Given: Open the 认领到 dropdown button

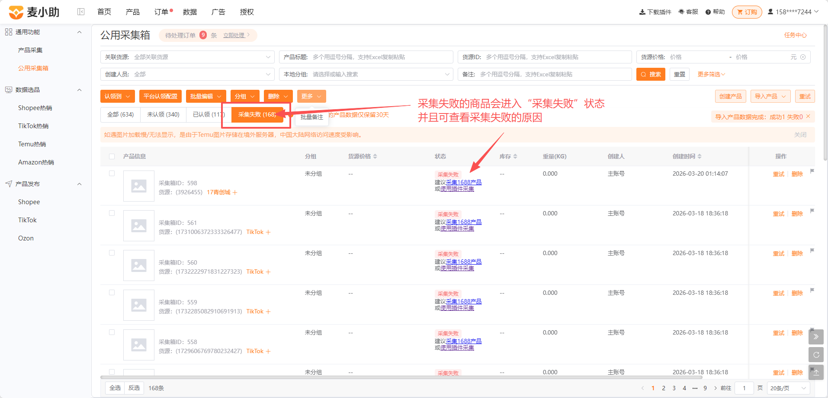Looking at the screenshot, I should click(x=117, y=96).
